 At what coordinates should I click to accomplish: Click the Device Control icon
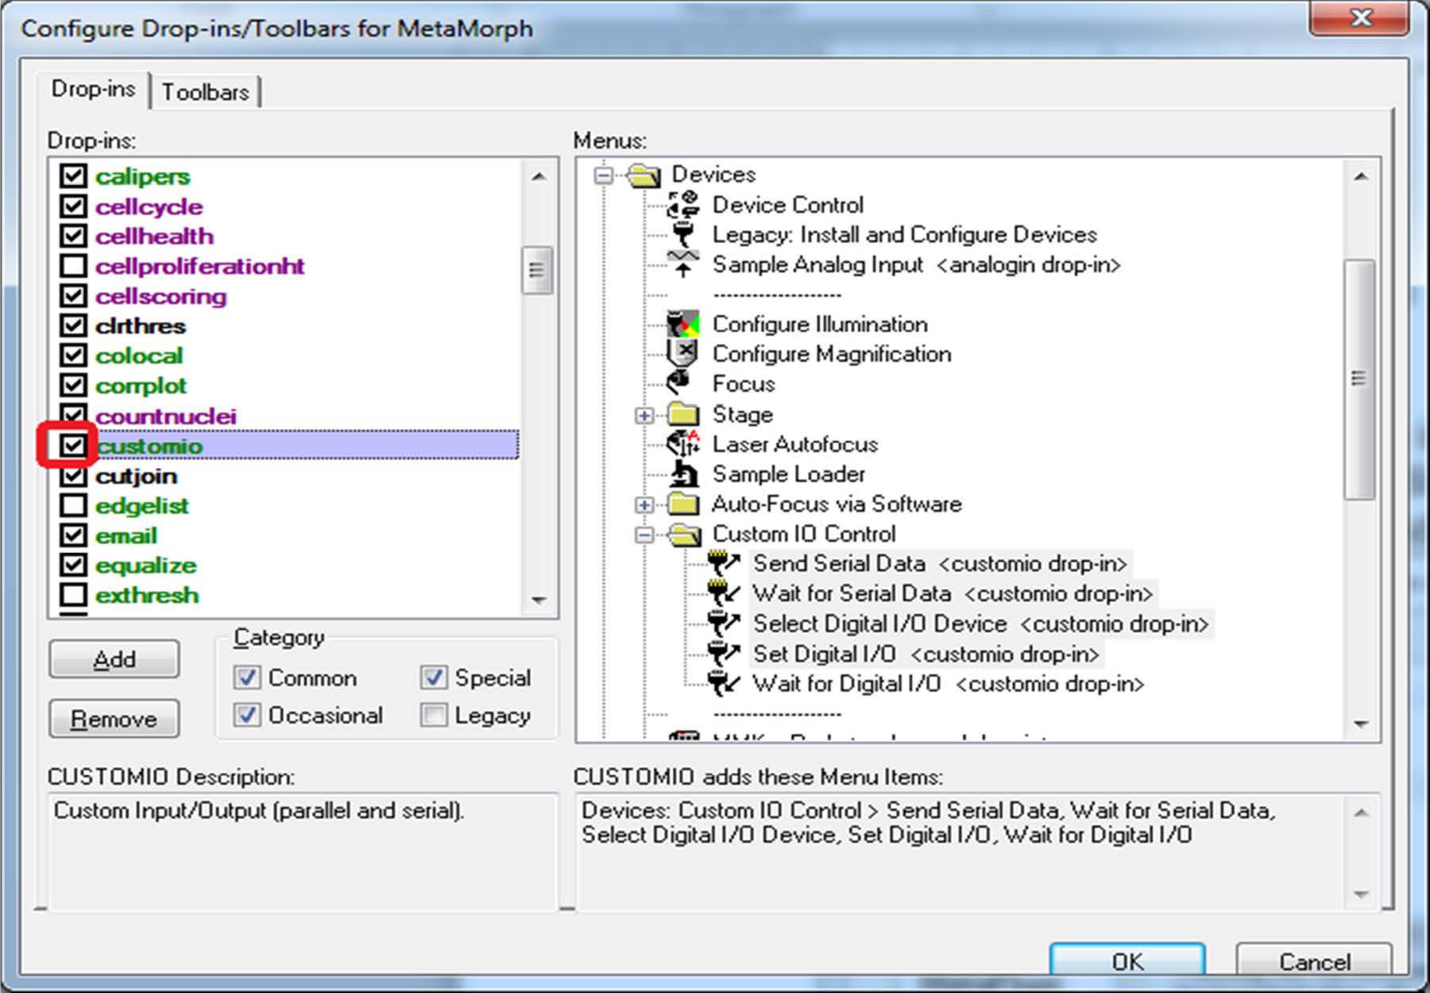point(682,205)
